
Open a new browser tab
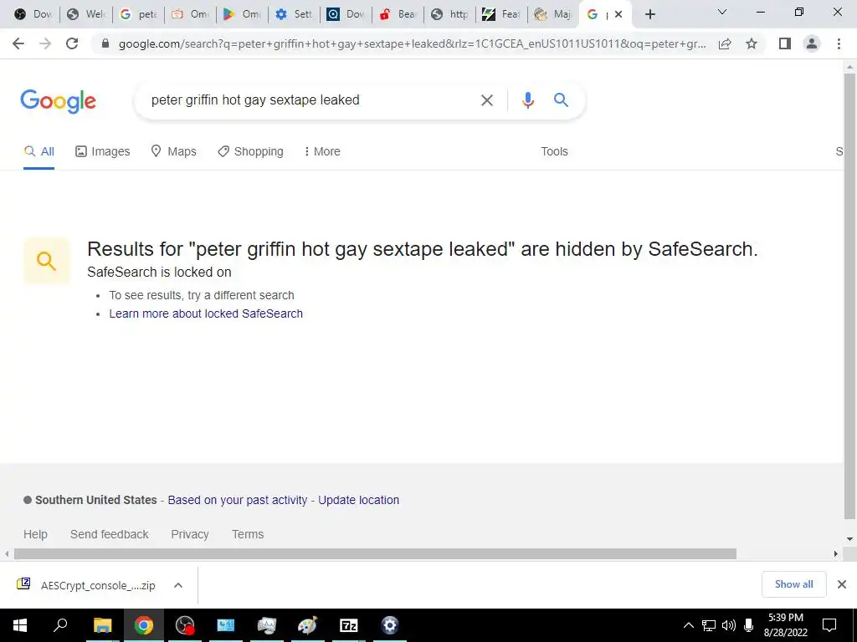pyautogui.click(x=649, y=14)
